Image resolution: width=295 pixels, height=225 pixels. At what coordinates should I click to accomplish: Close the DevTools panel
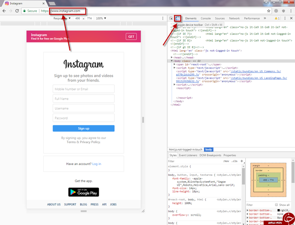[x=291, y=18]
